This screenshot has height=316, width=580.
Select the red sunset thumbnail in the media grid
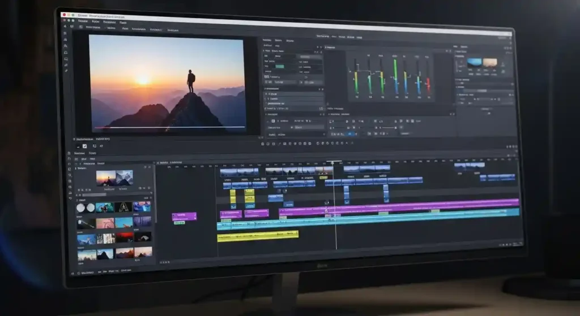(124, 237)
